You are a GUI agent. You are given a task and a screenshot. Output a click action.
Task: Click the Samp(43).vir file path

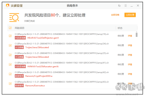pyautogui.click(x=62, y=82)
